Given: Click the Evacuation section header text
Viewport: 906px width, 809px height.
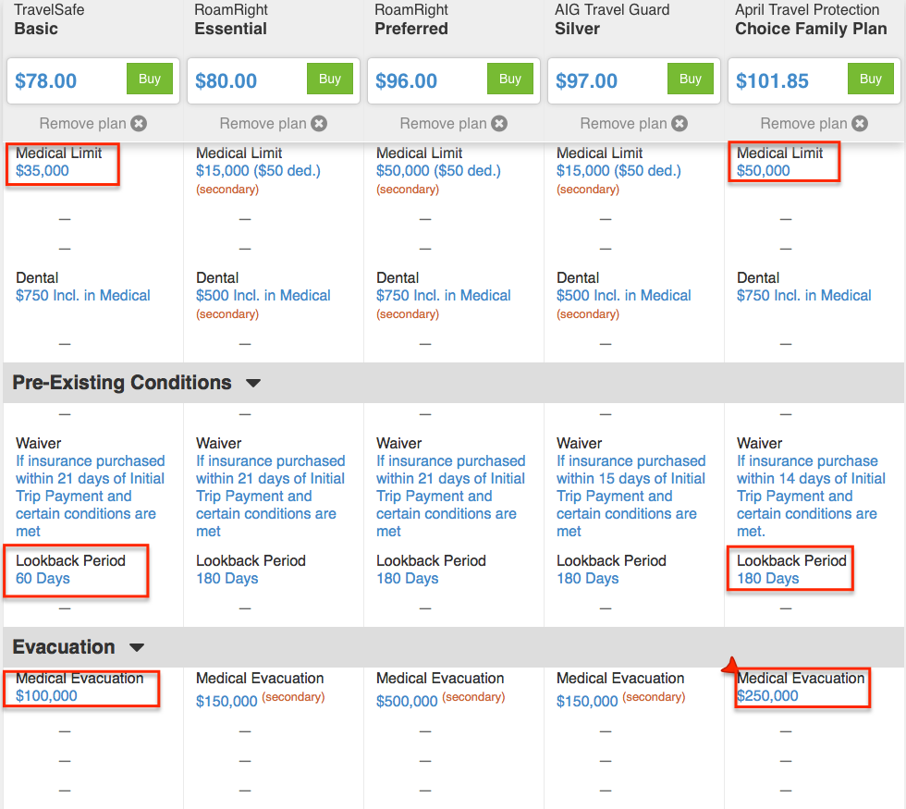Looking at the screenshot, I should coord(64,646).
